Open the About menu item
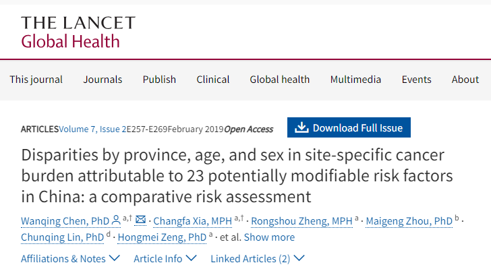Image resolution: width=491 pixels, height=269 pixels. click(x=465, y=80)
